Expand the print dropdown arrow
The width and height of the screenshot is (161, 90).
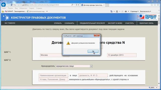pyautogui.click(x=128, y=11)
